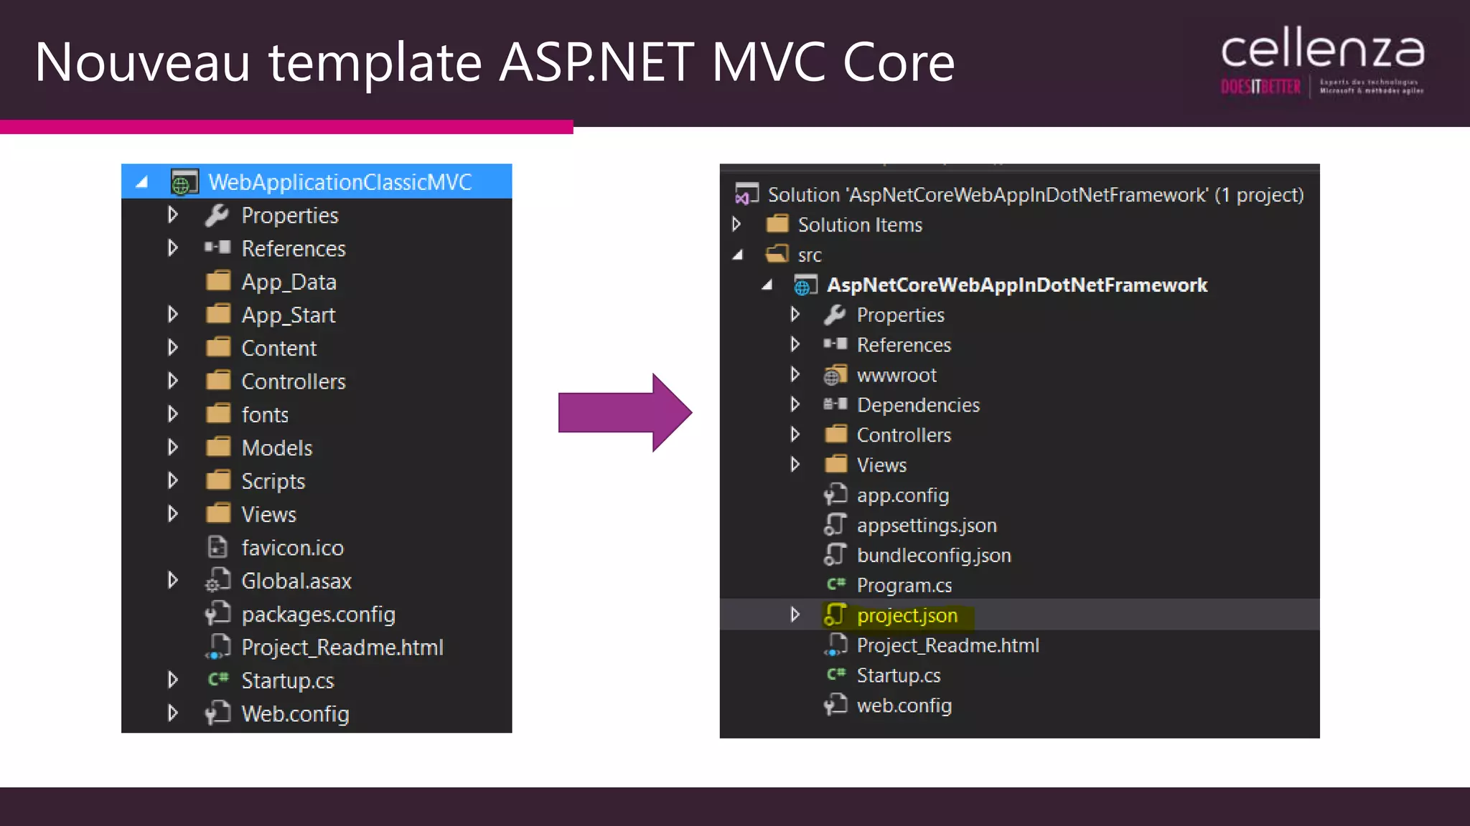1470x826 pixels.
Task: Click the App_Data folder icon
Action: [x=218, y=280]
